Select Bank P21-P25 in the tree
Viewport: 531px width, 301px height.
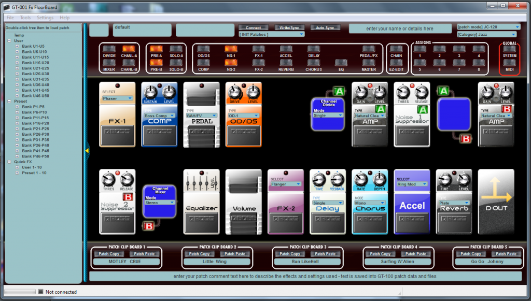35,129
